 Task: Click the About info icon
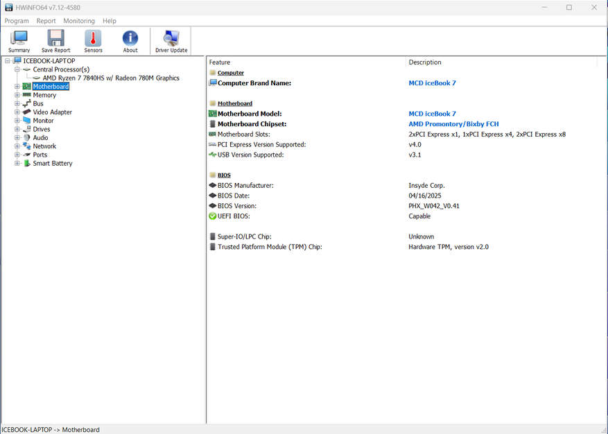130,41
